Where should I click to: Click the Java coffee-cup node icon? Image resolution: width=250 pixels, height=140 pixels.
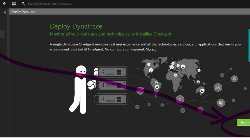180,99
